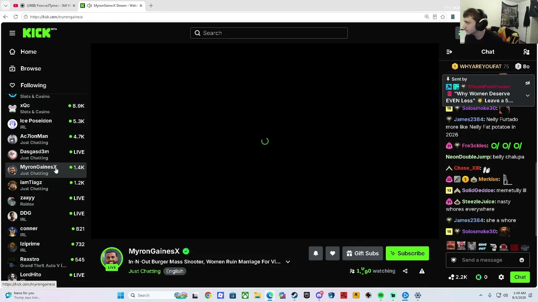
Task: Open the Kick hamburger sidebar menu
Action: [12, 33]
